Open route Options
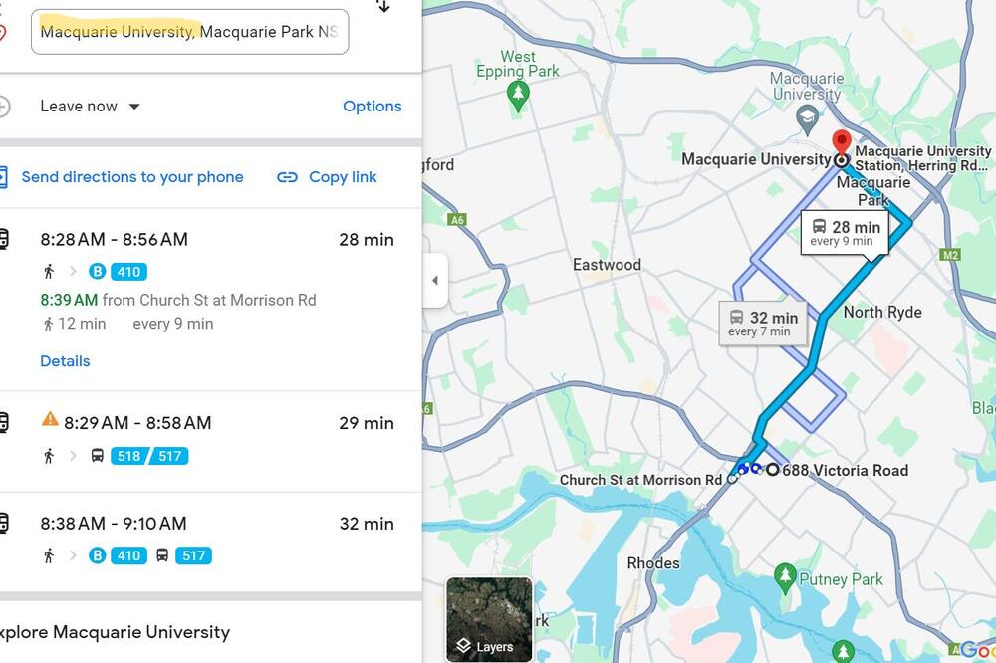The width and height of the screenshot is (996, 663). click(x=373, y=107)
